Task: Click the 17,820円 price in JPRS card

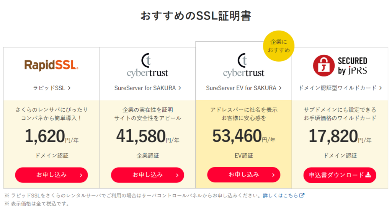Action: [333, 137]
